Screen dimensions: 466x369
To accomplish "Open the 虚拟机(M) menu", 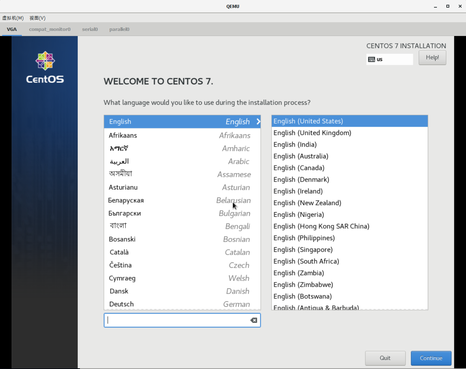I will point(12,18).
